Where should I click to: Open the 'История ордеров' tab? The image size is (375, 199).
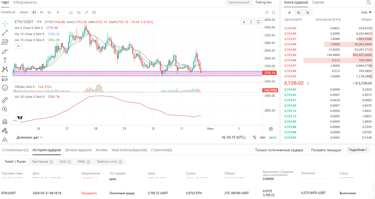pyautogui.click(x=47, y=150)
